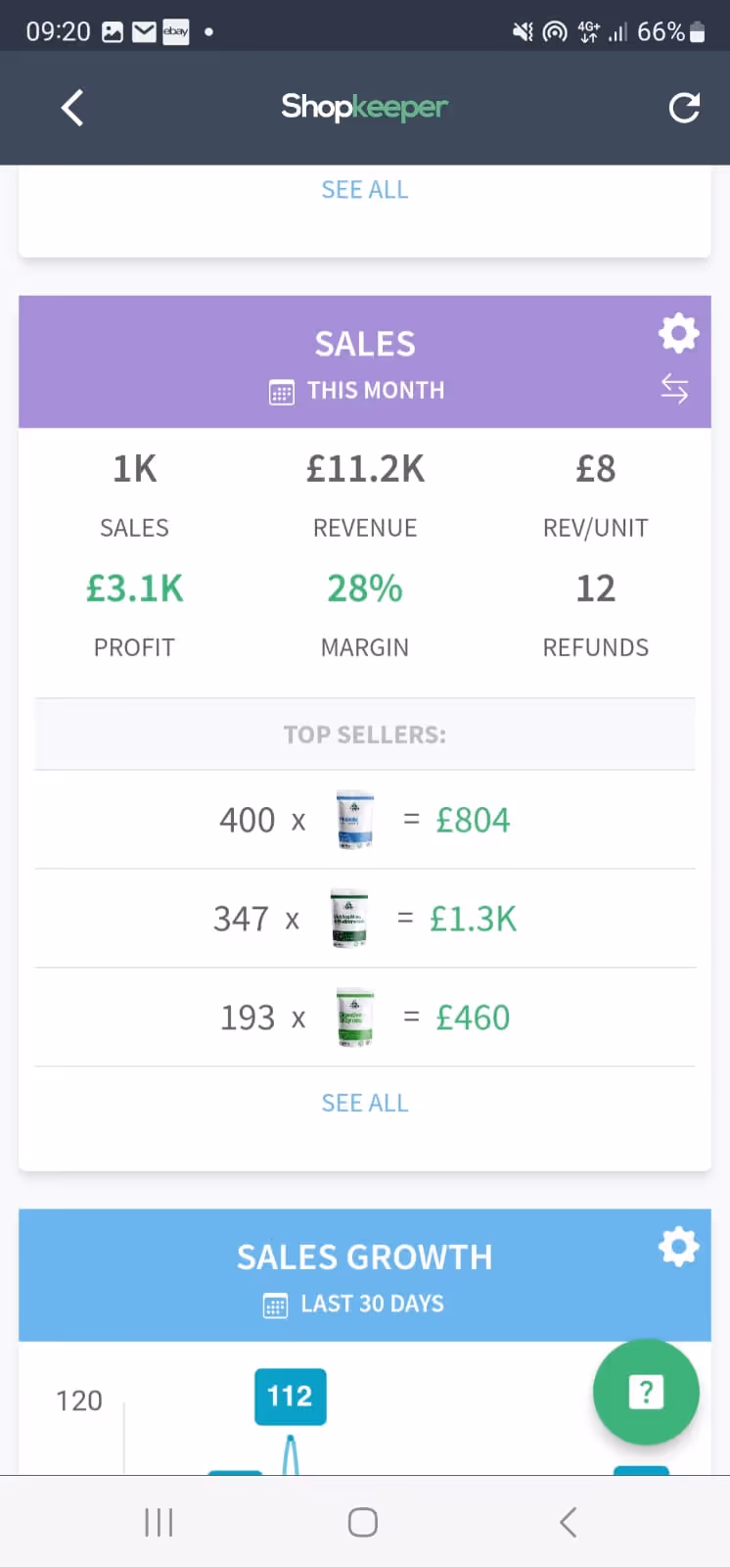The image size is (730, 1567).
Task: Tap the green help question button
Action: (646, 1392)
